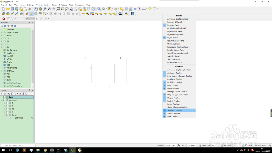Enable visibility of layer 0
272x153 pixels.
tap(7, 103)
